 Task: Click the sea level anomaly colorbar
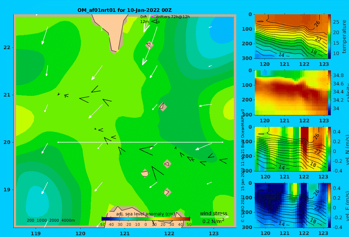pyautogui.click(x=146, y=219)
